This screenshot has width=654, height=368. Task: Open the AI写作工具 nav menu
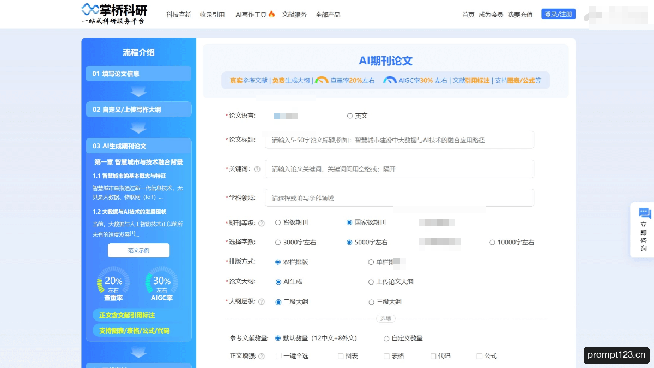coord(251,15)
